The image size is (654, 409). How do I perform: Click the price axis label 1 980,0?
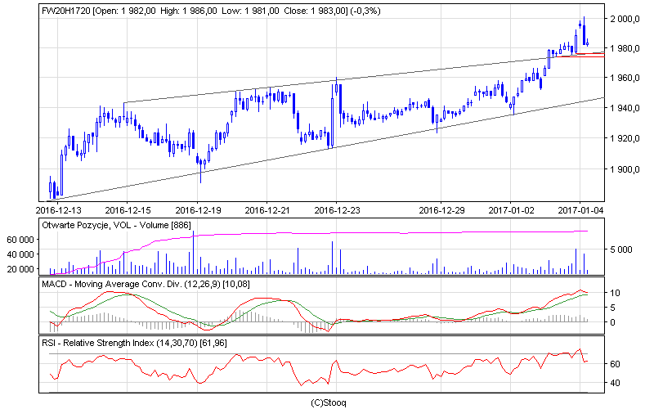[625, 48]
